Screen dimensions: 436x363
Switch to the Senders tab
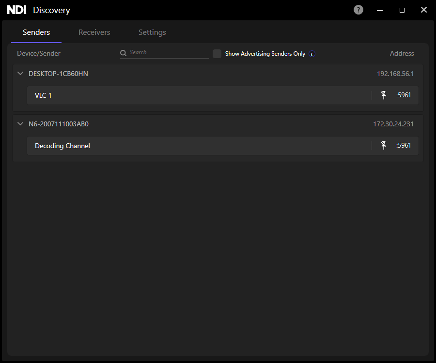[x=36, y=32]
